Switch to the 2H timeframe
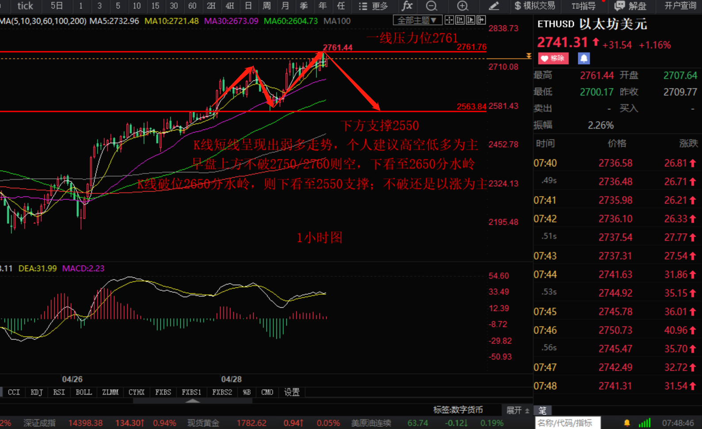This screenshot has height=429, width=702. 211,6
